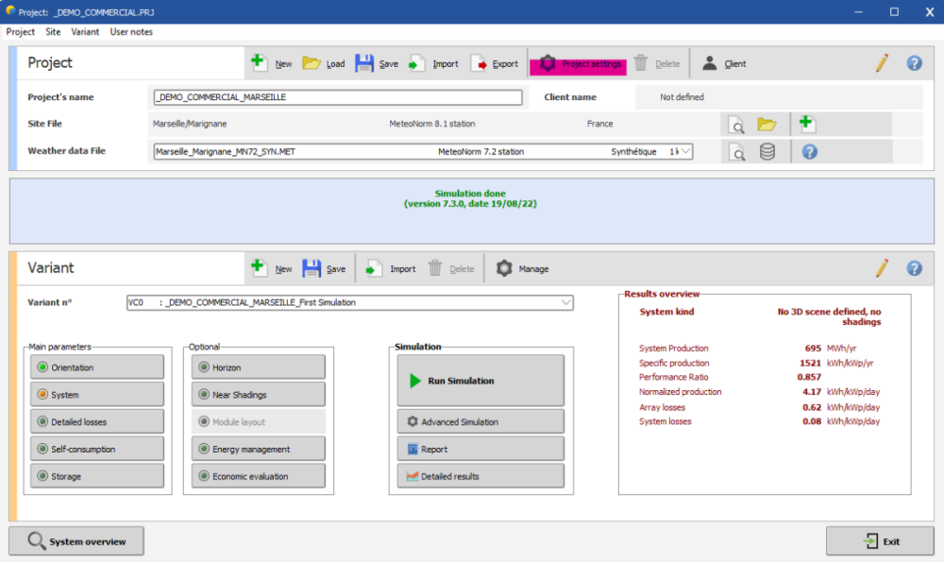Expand the Weather data File dropdown
The width and height of the screenshot is (944, 562).
[685, 151]
